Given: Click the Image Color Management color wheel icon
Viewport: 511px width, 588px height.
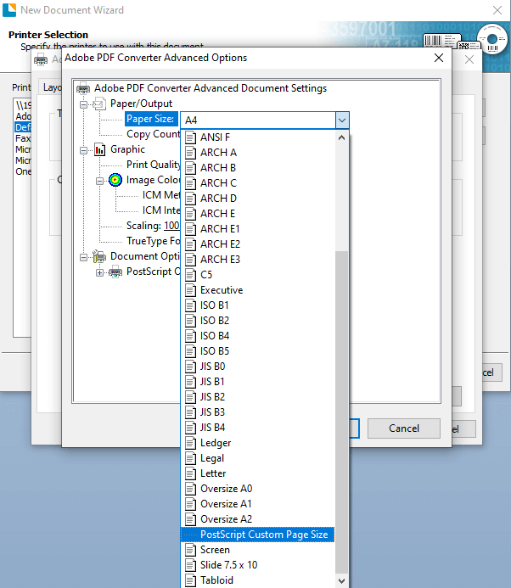Looking at the screenshot, I should [115, 181].
